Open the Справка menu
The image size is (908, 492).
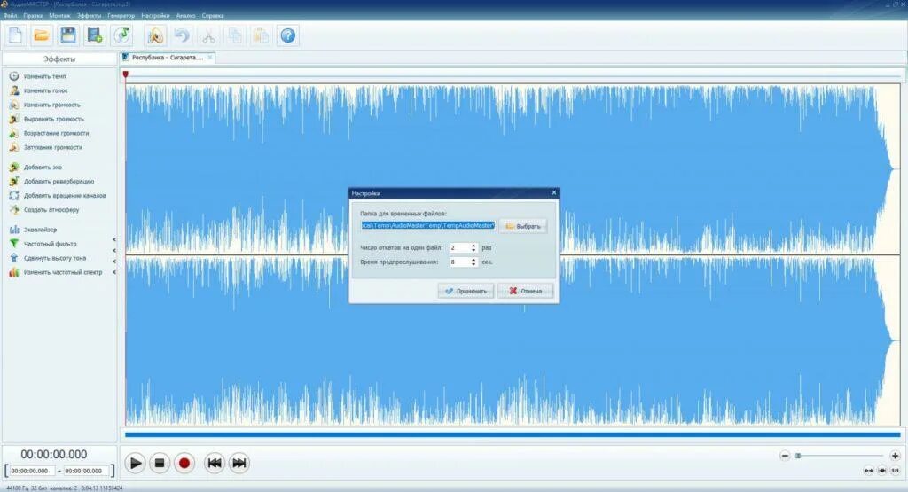click(213, 16)
